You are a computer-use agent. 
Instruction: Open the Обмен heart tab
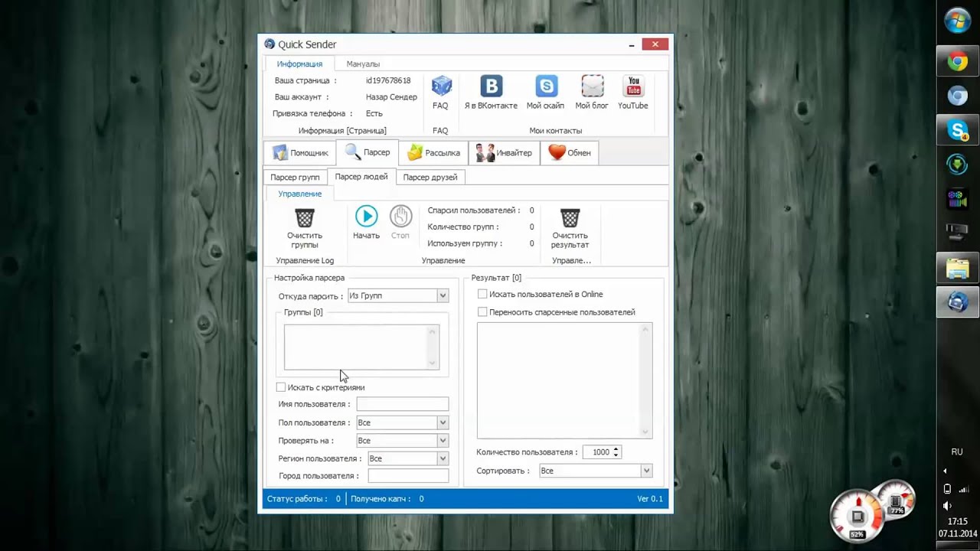click(x=570, y=152)
